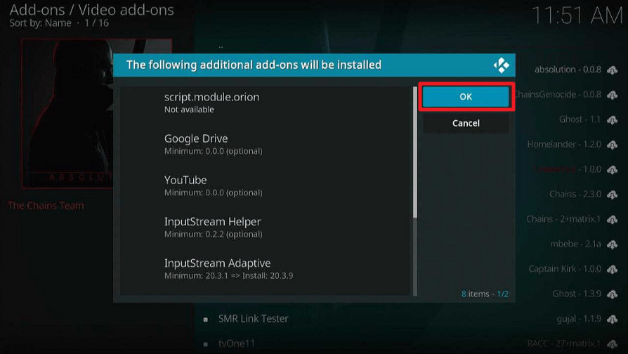Select the InputStream Helper entry
The height and width of the screenshot is (354, 628).
pos(264,228)
